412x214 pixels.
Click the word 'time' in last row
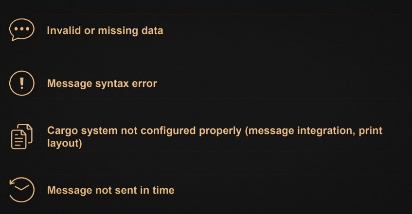click(x=163, y=190)
